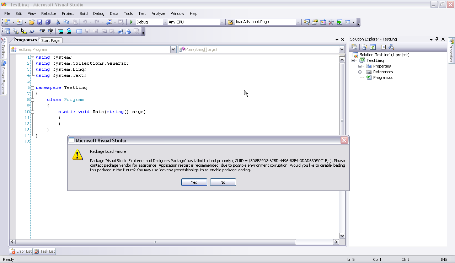The width and height of the screenshot is (455, 263).
Task: Collapse the class Program outline region
Action: tap(32, 100)
